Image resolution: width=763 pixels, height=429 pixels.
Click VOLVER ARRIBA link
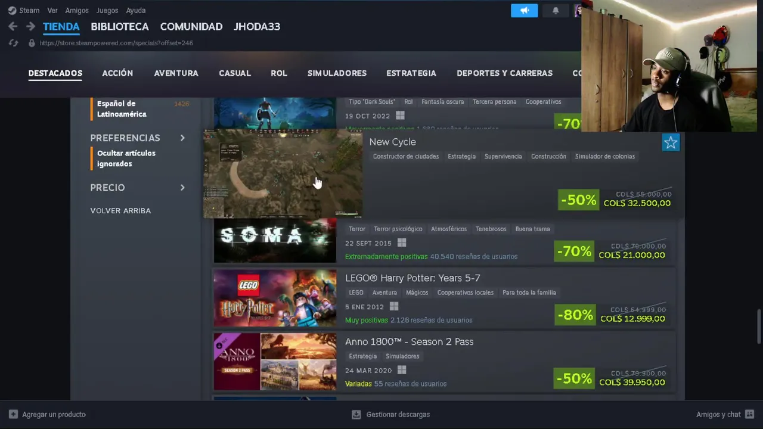click(x=120, y=210)
